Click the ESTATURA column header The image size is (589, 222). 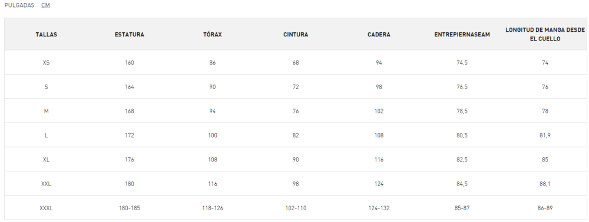click(x=130, y=35)
